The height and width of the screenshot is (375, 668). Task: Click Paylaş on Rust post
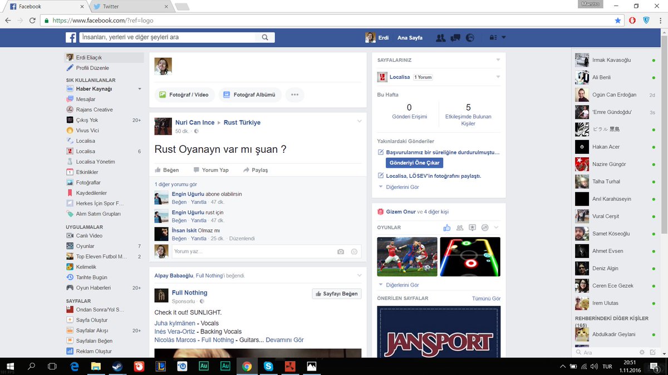[256, 170]
